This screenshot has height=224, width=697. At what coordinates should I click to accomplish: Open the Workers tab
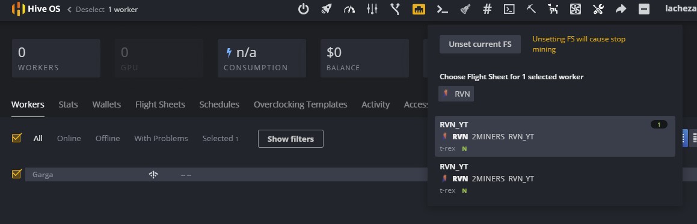coord(28,104)
